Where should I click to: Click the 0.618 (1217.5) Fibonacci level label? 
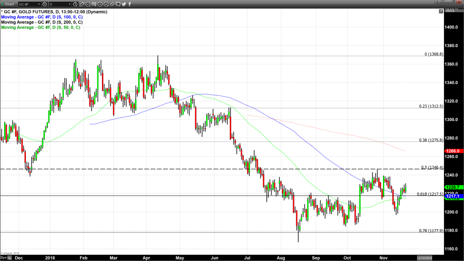click(x=430, y=194)
